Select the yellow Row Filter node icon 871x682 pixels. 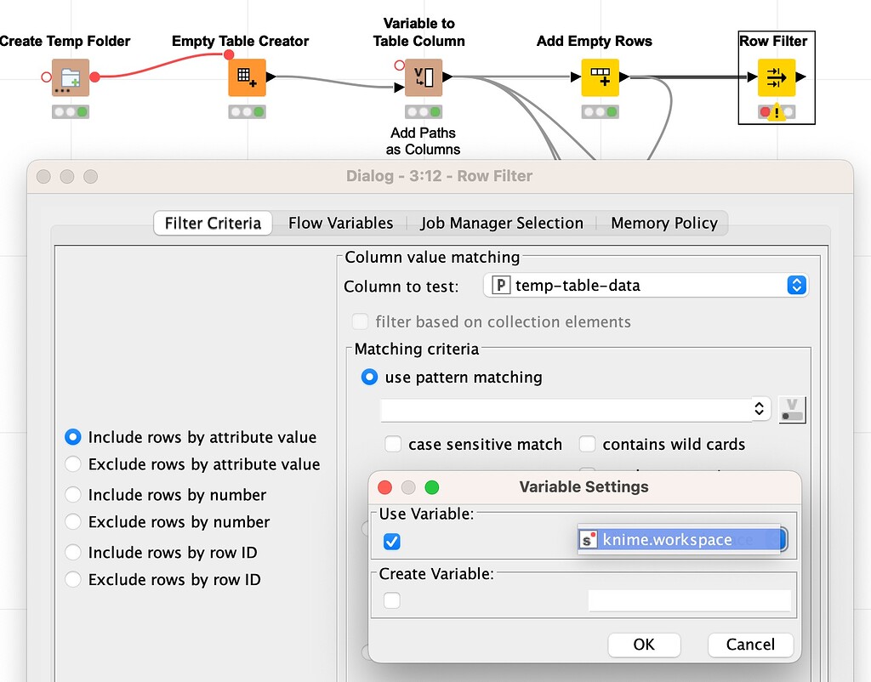(775, 77)
